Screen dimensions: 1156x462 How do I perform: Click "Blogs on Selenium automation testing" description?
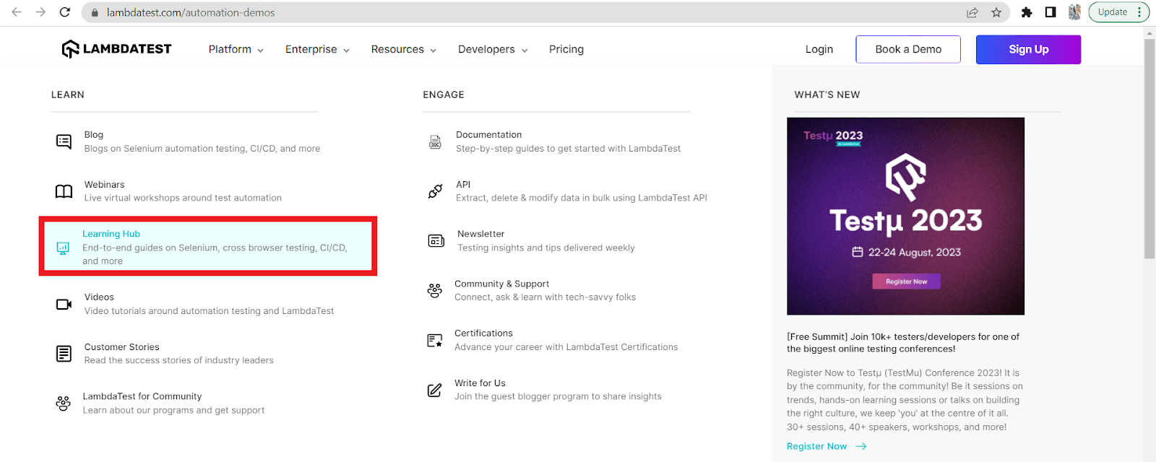[202, 149]
